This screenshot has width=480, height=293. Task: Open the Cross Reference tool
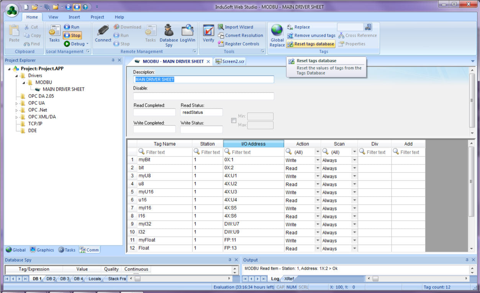[x=357, y=36]
